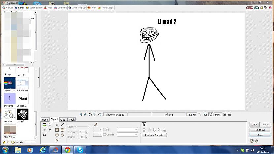274x154 pixels.
Task: Click the print icon under Save
Action: 257,141
